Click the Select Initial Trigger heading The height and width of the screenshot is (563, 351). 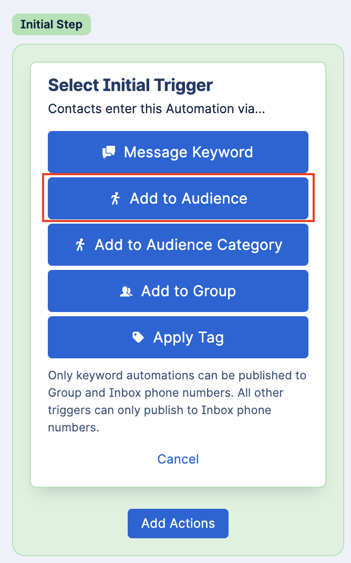[x=130, y=85]
